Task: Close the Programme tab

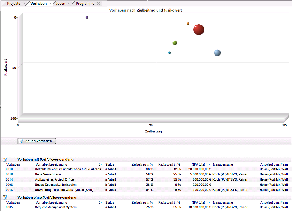Action: [x=98, y=4]
